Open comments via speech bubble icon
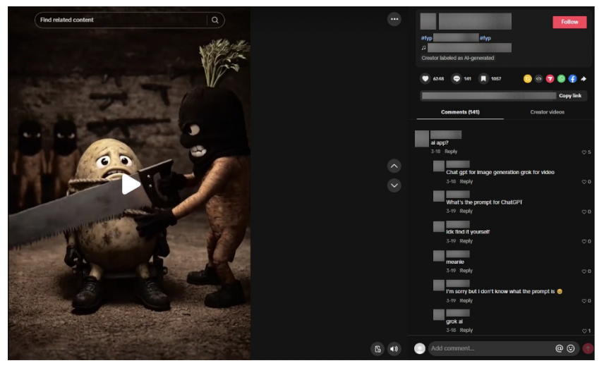 pyautogui.click(x=457, y=78)
